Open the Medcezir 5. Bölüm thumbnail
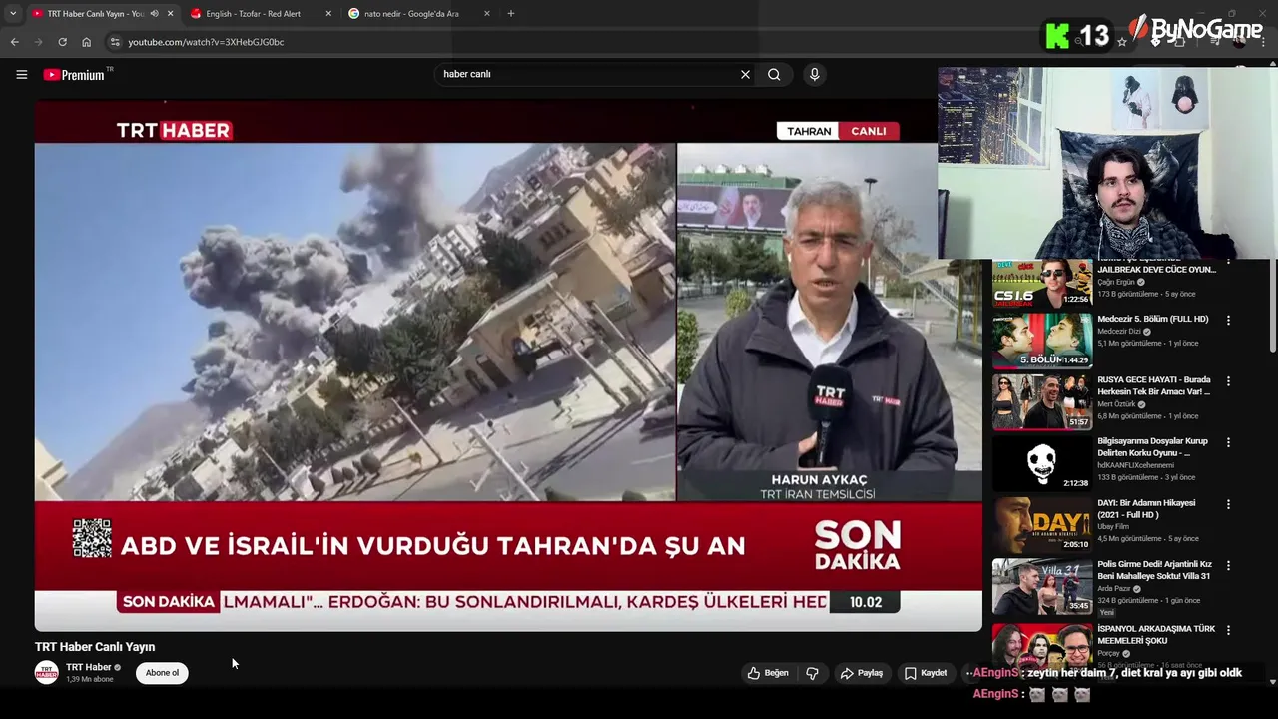1278x719 pixels. point(1042,341)
